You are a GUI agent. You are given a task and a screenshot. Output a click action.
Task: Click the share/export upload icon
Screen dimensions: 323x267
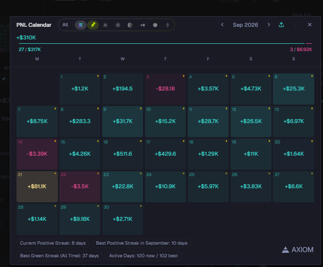click(281, 25)
